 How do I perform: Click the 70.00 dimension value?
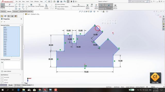point(86,72)
